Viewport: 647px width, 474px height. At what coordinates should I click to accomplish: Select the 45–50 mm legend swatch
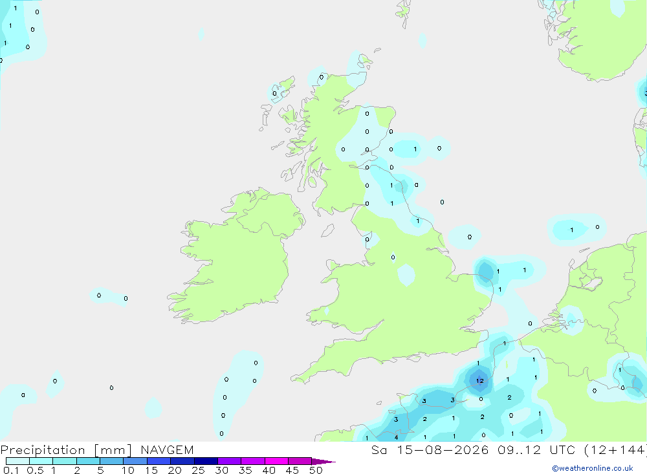[300, 461]
